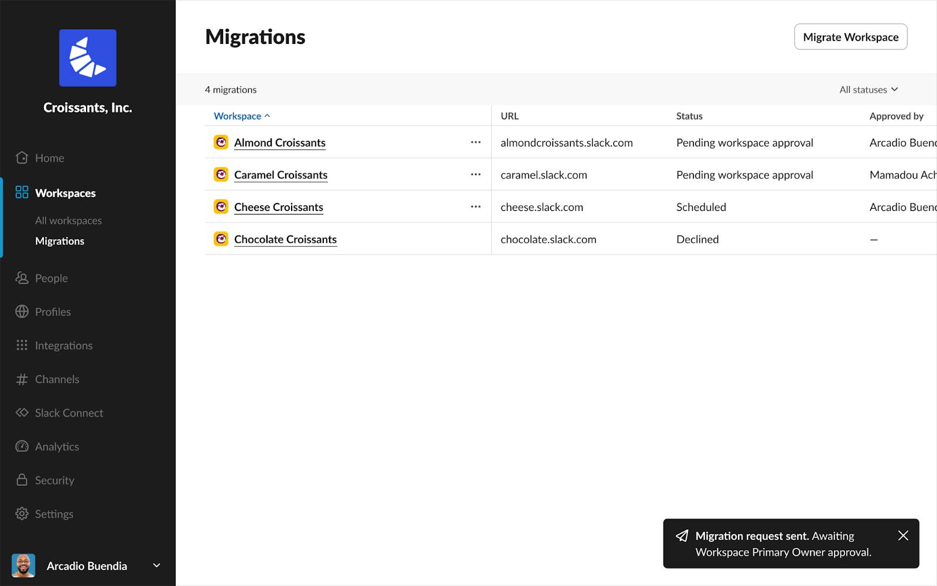Open Slack Connect in the sidebar
937x586 pixels.
(69, 413)
